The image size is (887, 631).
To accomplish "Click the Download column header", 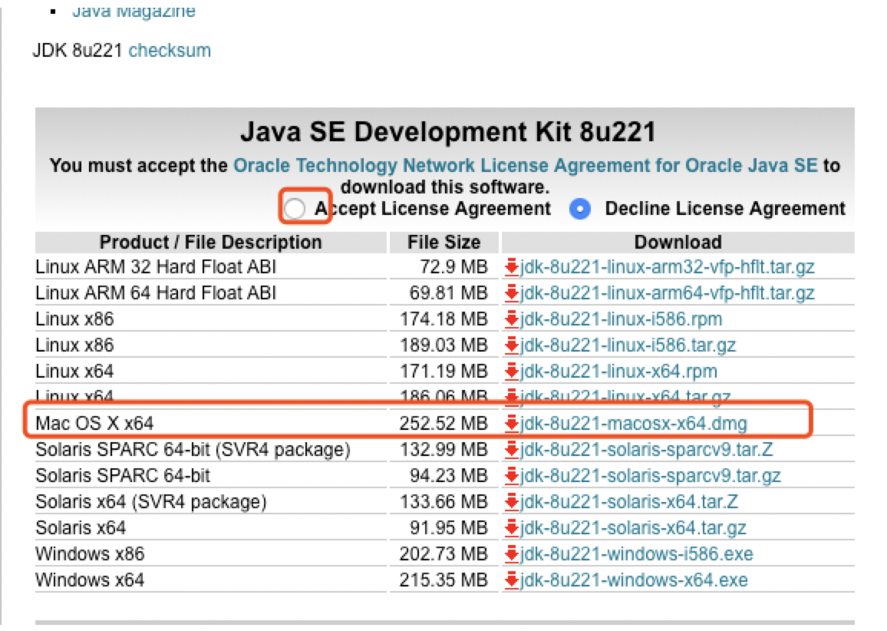I will point(678,243).
